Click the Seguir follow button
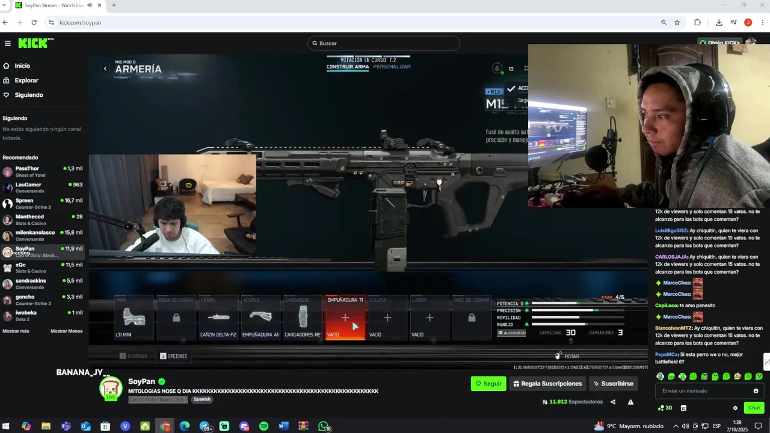Viewport: 770px width, 433px height. tap(488, 384)
